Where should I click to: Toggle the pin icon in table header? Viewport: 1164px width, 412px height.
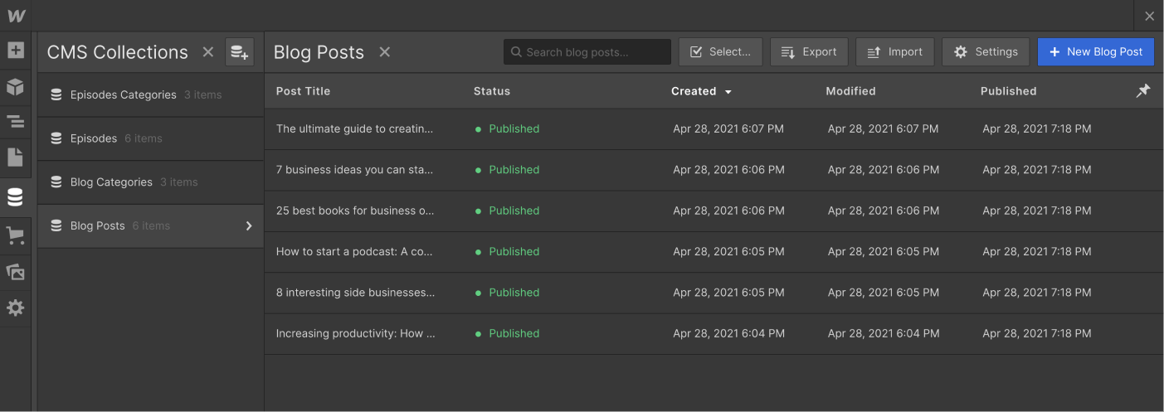click(x=1143, y=91)
